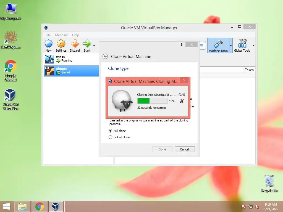Screen dimensions: 283x212
Task: Click the Cloning Disk 'ubuntu.vdi' status text
Action: coord(161,95)
